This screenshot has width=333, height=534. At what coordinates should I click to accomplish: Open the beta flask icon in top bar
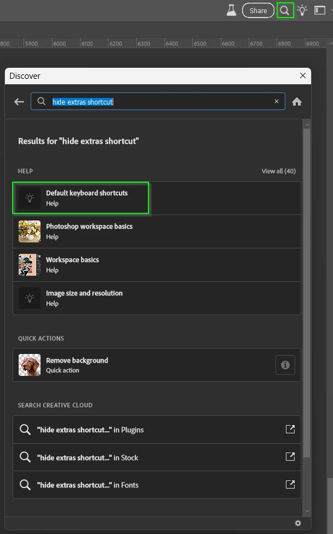232,10
